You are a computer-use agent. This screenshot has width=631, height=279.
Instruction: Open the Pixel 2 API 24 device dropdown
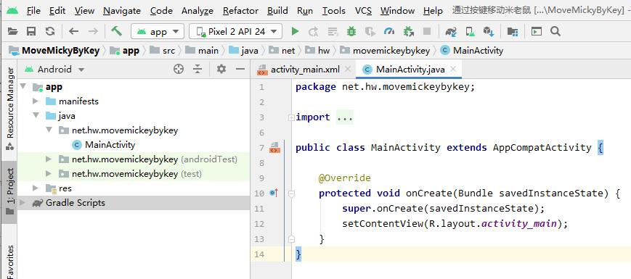pos(235,31)
